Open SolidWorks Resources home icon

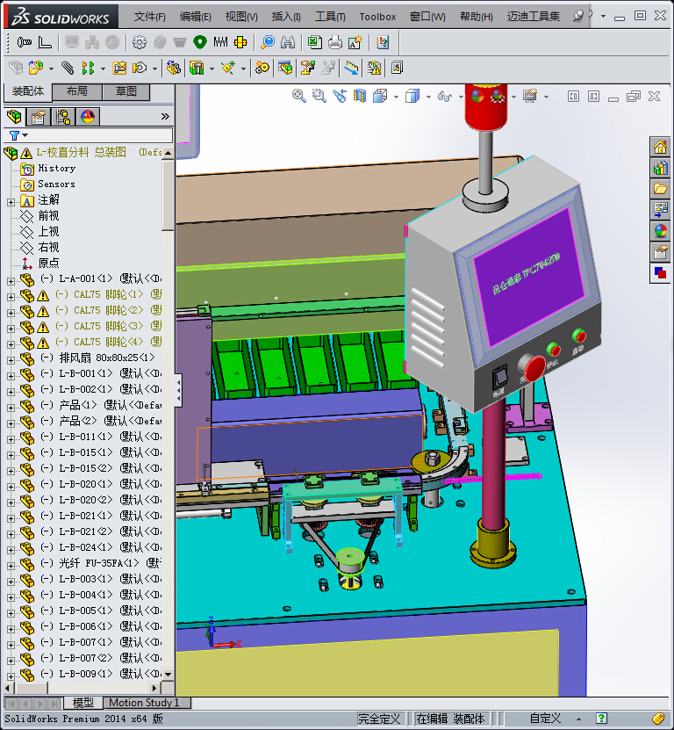click(x=661, y=148)
